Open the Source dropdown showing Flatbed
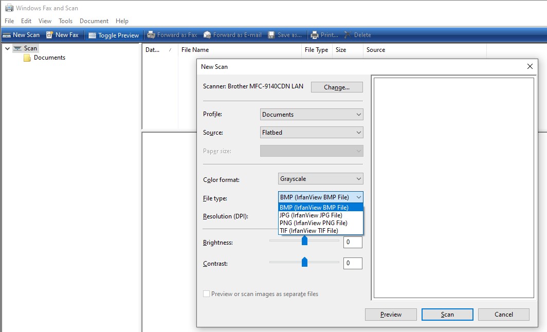 click(x=312, y=133)
